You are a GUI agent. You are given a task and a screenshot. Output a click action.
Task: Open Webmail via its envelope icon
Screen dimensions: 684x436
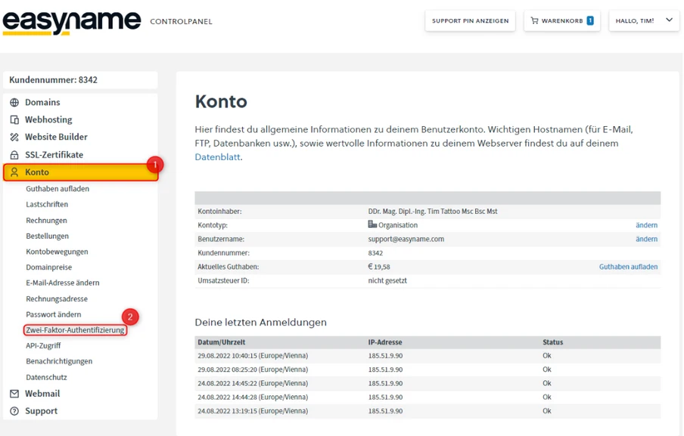pos(14,393)
